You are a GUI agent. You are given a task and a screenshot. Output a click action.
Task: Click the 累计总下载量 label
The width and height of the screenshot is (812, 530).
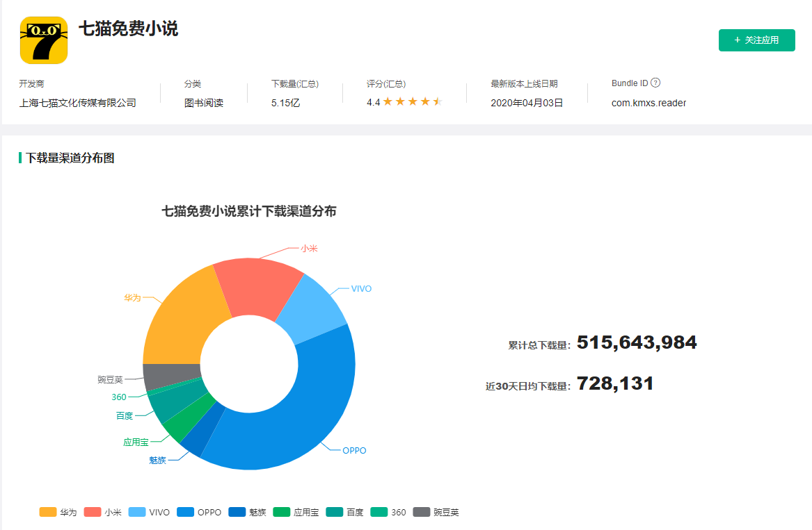(x=538, y=345)
